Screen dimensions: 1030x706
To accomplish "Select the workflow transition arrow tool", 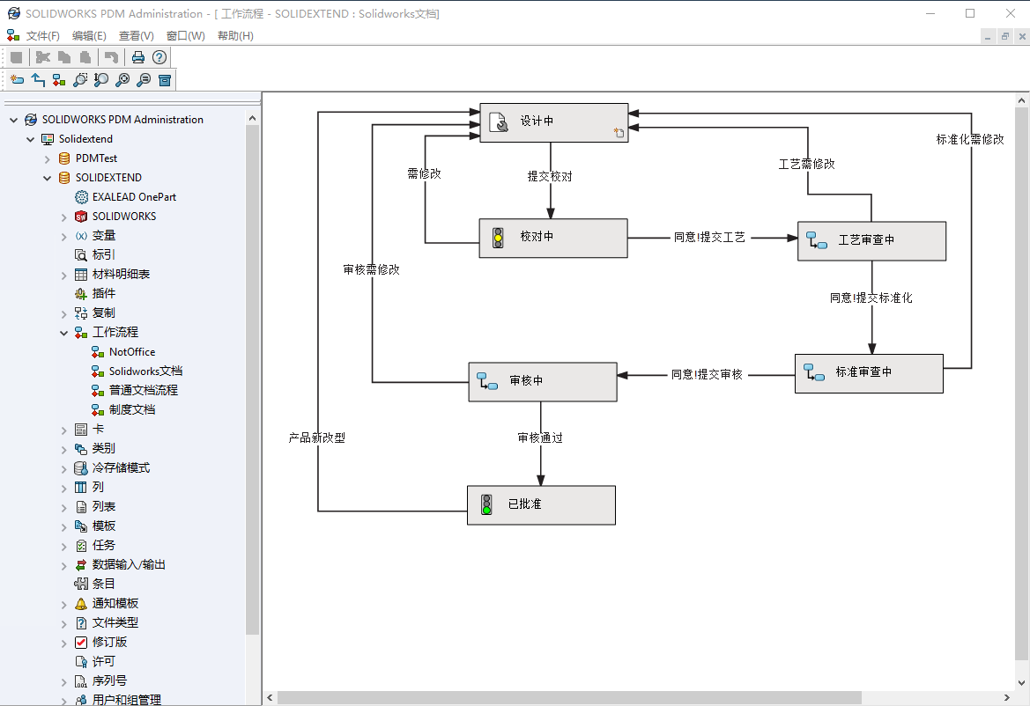I will coord(38,79).
